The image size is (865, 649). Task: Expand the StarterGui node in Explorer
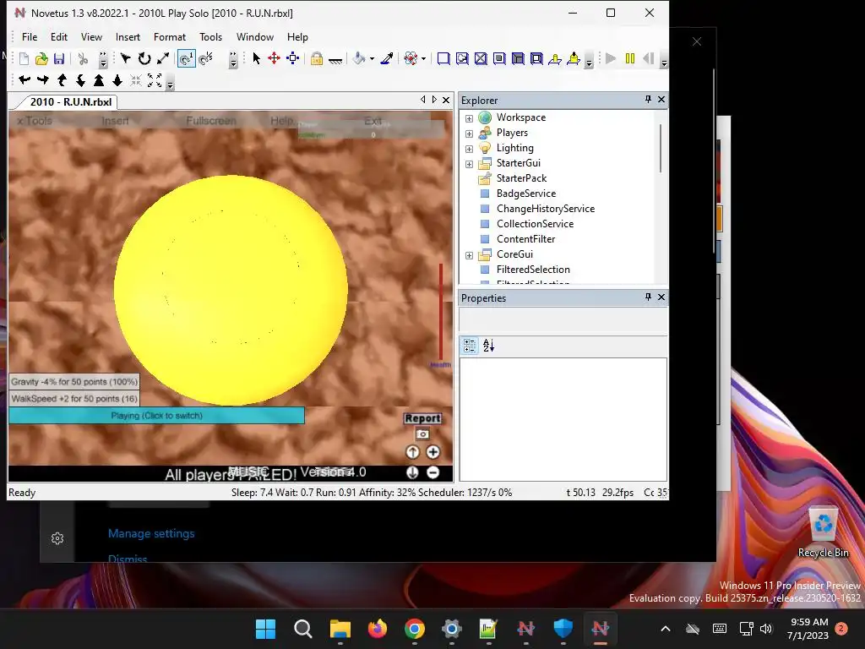pyautogui.click(x=469, y=164)
